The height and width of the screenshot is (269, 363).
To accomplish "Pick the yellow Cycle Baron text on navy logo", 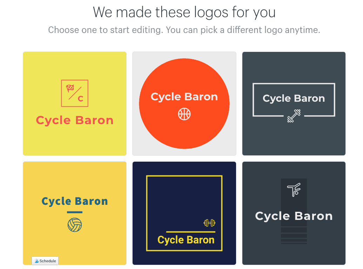I will (x=186, y=240).
